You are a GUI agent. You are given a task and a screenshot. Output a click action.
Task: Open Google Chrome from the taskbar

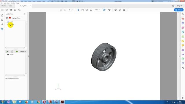pos(38,102)
